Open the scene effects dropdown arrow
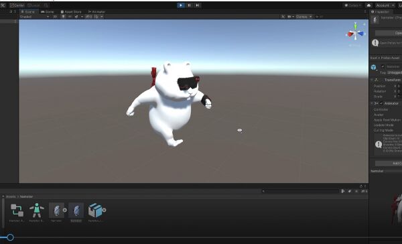 (x=82, y=17)
